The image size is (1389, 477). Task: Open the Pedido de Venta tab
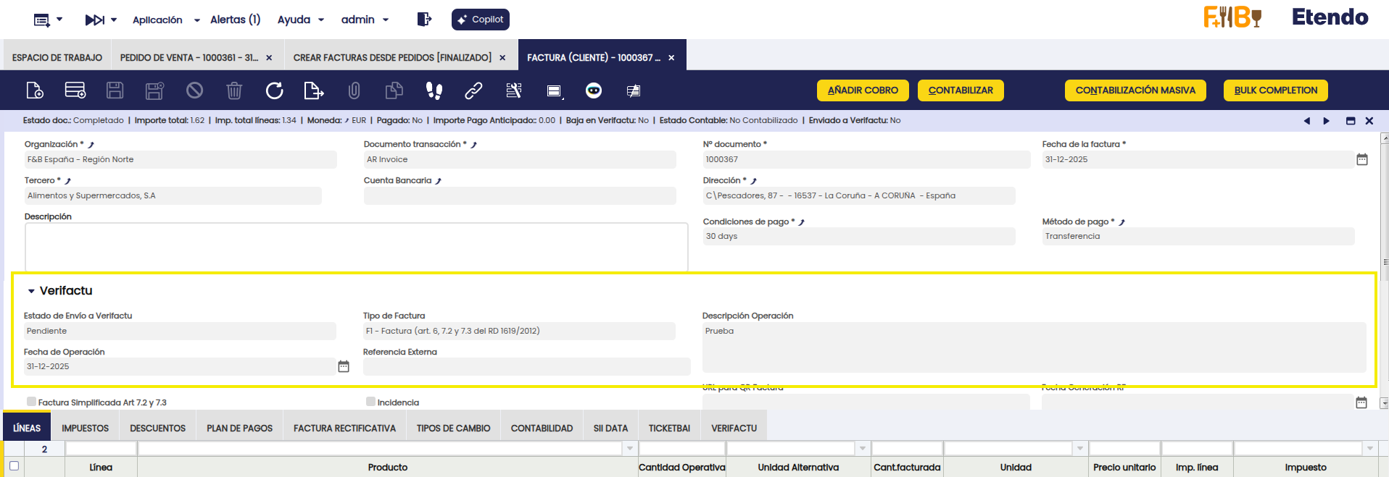click(188, 57)
